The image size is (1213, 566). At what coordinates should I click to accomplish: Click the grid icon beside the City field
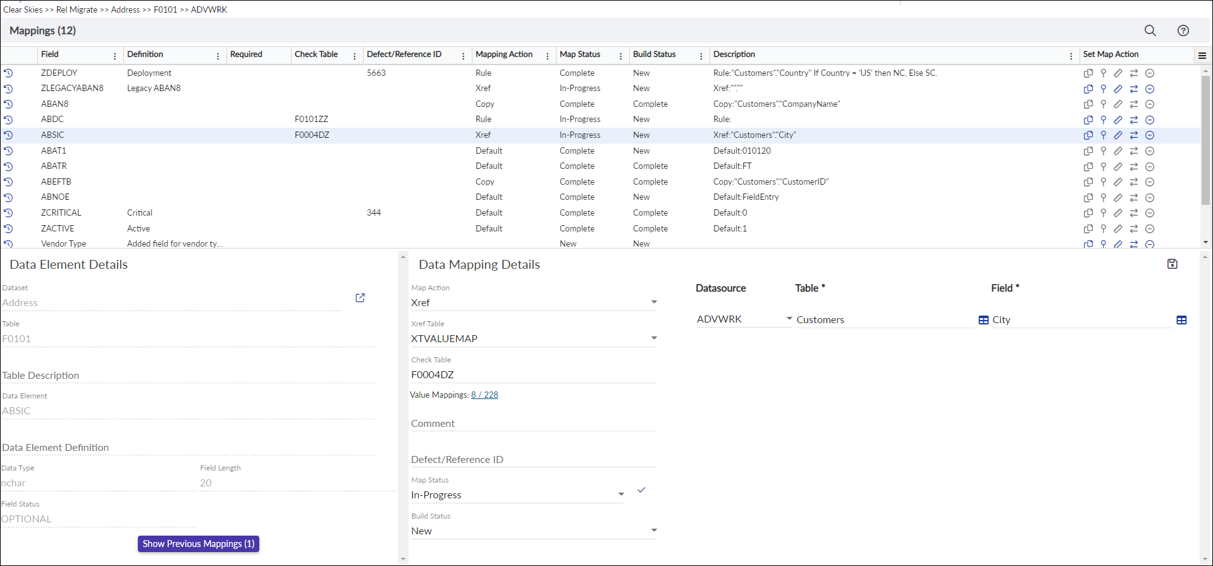tap(1181, 320)
